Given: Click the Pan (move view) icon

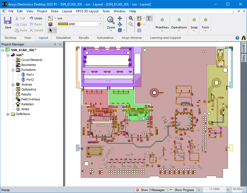Looking at the screenshot, I should (119, 18).
